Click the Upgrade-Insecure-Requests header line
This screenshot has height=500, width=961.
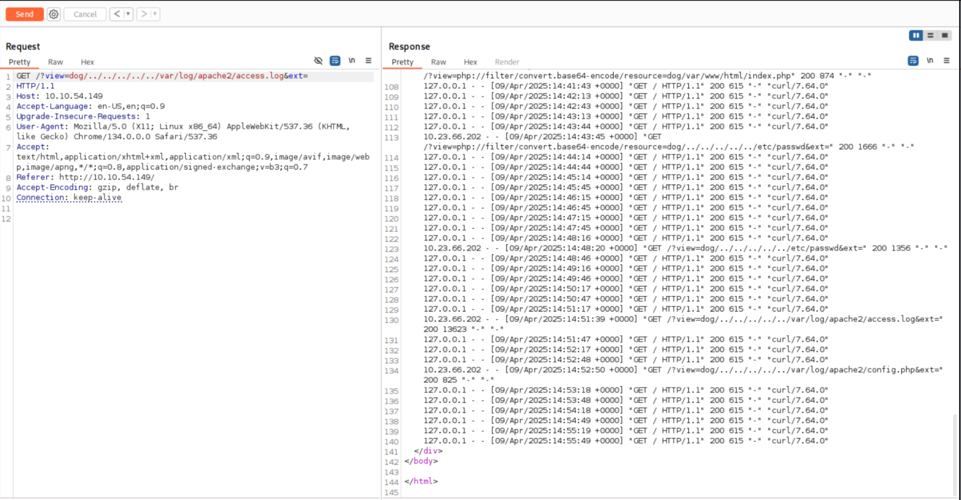[83, 117]
